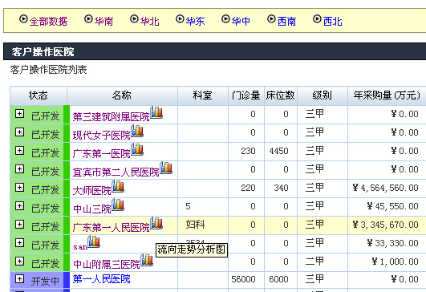Open trend chart icon for 大师医院
The width and height of the screenshot is (426, 292).
click(x=118, y=186)
